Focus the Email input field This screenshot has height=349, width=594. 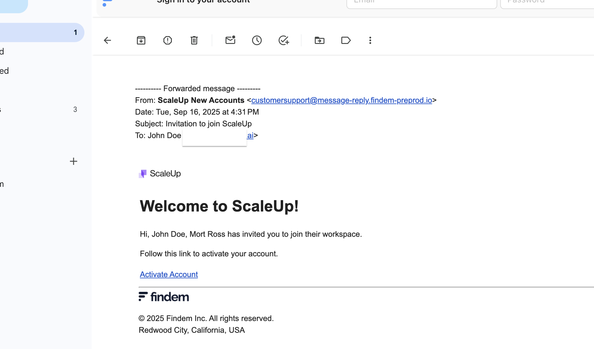[422, 3]
